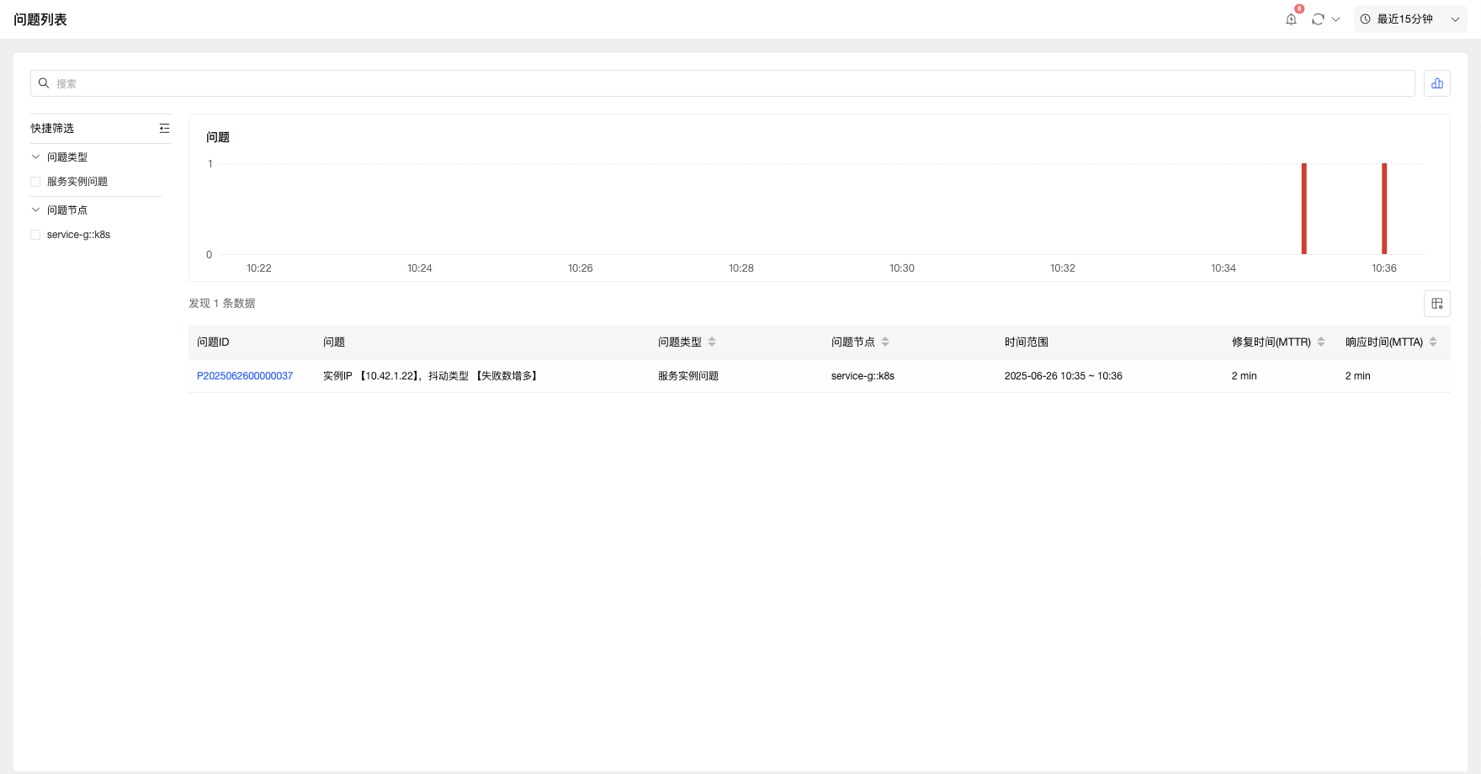Viewport: 1481px width, 774px height.
Task: Open the chart toggle icon beside search
Action: (1436, 83)
